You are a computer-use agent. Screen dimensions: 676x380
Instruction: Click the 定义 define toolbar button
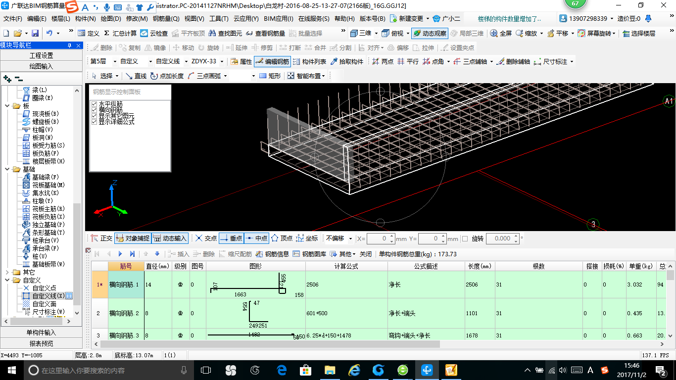(89, 33)
